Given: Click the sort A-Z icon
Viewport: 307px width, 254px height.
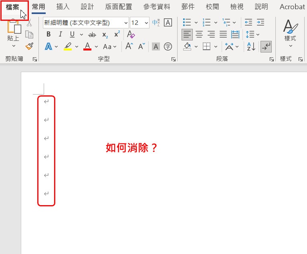Looking at the screenshot, I should point(251,46).
